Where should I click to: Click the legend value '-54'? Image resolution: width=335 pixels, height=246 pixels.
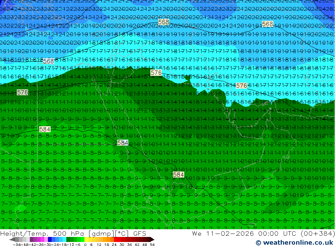pos(17,245)
